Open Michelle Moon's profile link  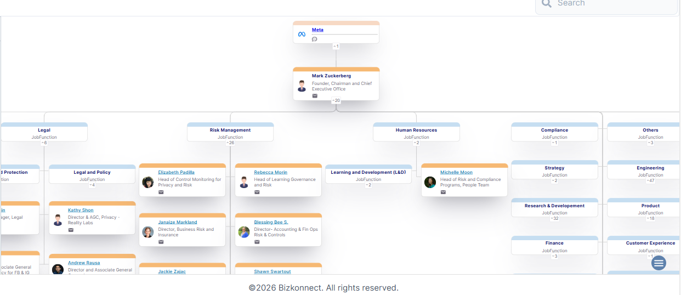[x=456, y=172]
